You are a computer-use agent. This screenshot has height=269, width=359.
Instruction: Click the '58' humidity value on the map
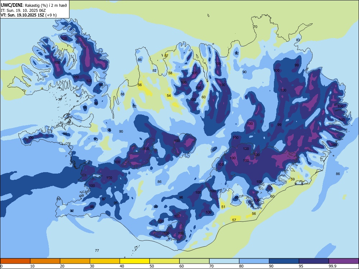pyautogui.click(x=170, y=73)
